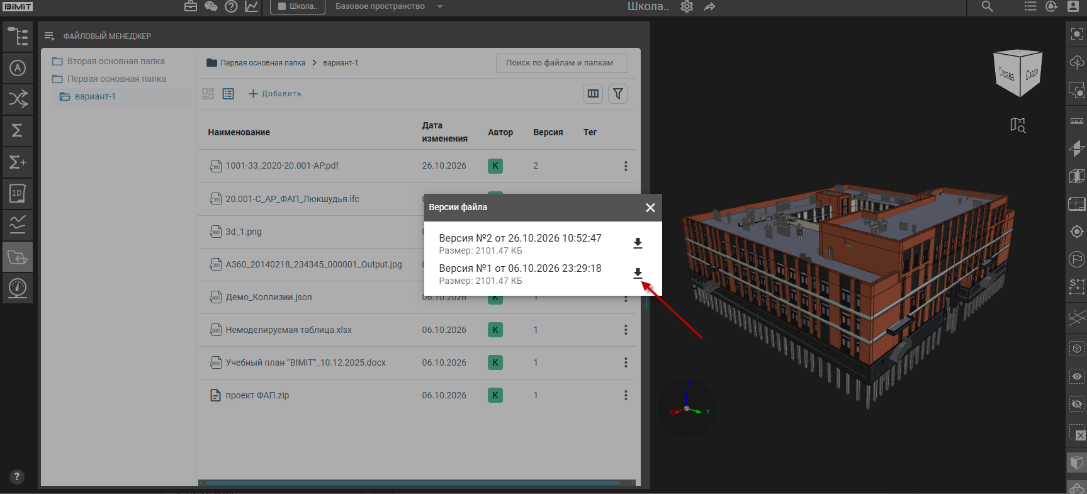The image size is (1087, 494).
Task: Go to Первая основная папка breadcrumb
Action: pyautogui.click(x=262, y=63)
